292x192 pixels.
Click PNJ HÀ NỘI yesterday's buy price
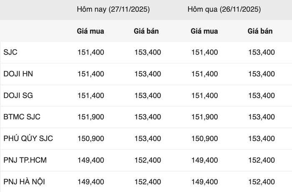[x=204, y=182]
